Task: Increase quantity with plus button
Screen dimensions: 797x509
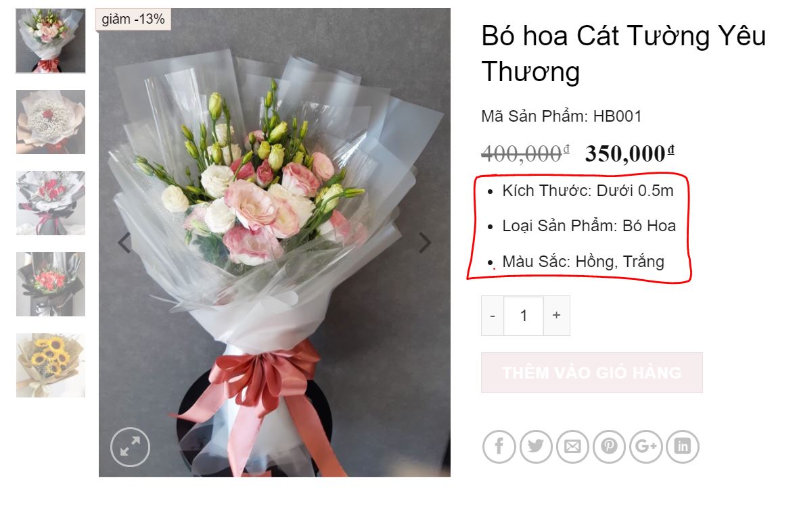Action: pos(557,316)
